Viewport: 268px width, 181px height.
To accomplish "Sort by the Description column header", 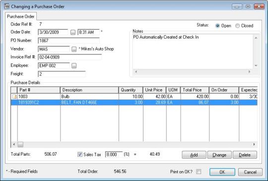I will click(89, 90).
